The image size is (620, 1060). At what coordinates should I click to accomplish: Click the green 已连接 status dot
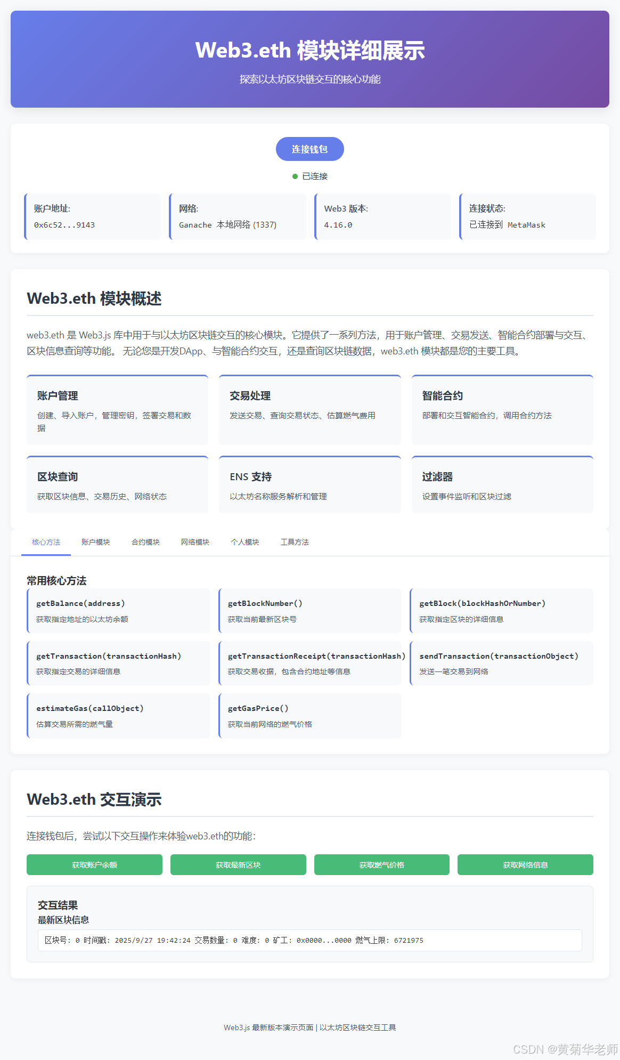295,176
